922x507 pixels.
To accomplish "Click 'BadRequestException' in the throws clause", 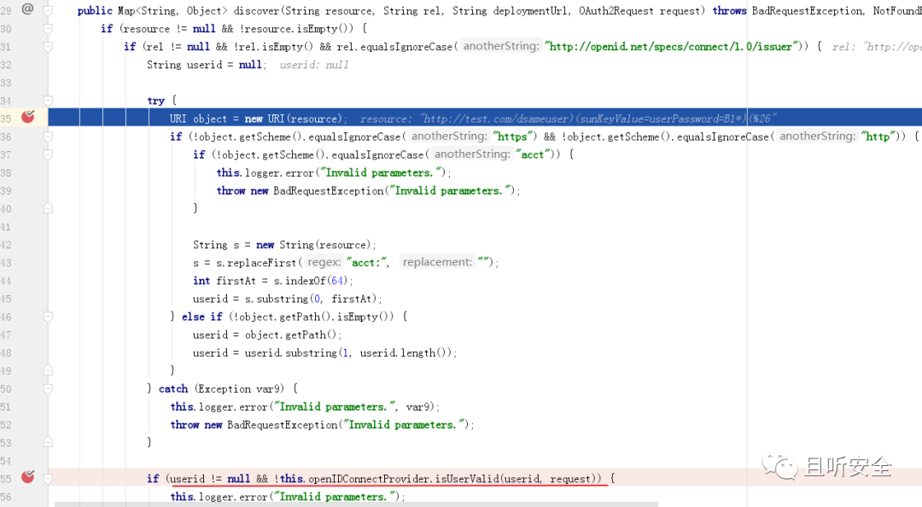I will click(808, 10).
